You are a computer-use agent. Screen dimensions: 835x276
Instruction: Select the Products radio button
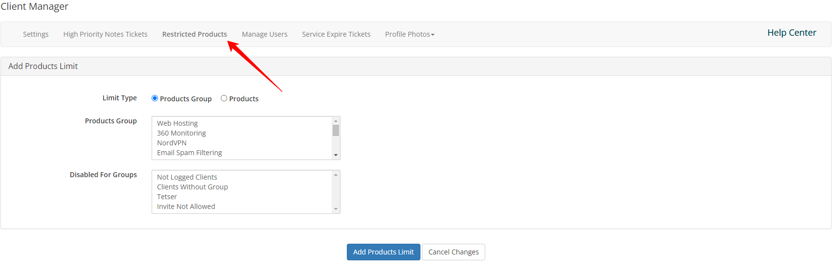[x=224, y=98]
